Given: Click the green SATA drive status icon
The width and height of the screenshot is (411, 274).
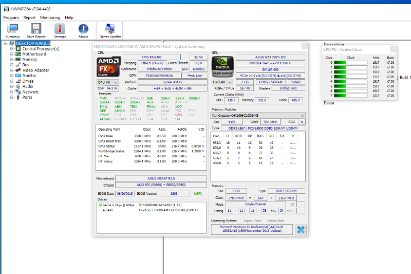Looking at the screenshot, I should [x=100, y=205].
